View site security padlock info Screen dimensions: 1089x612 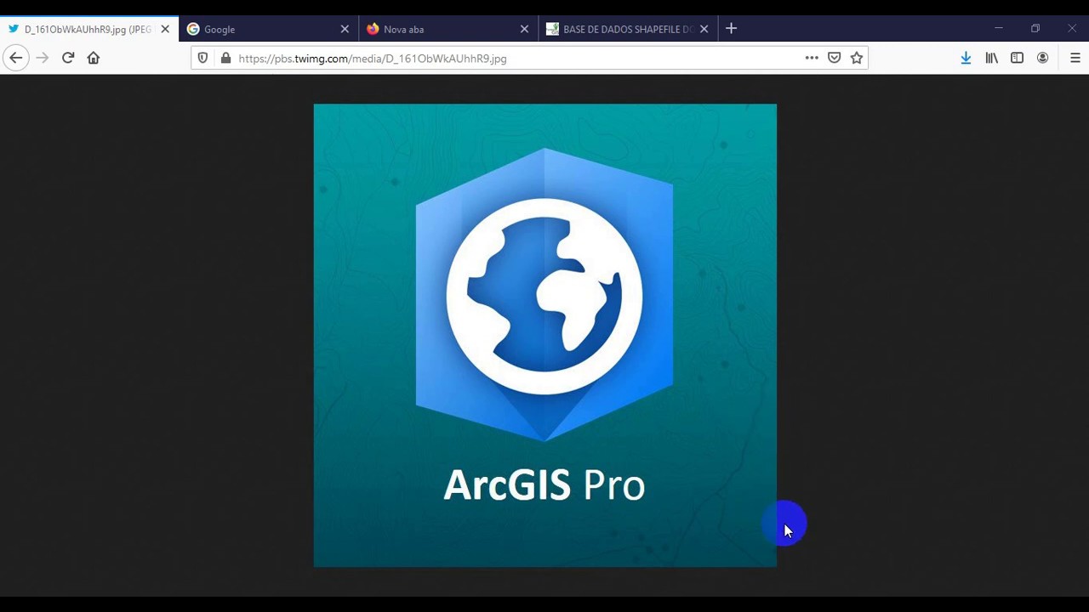225,58
